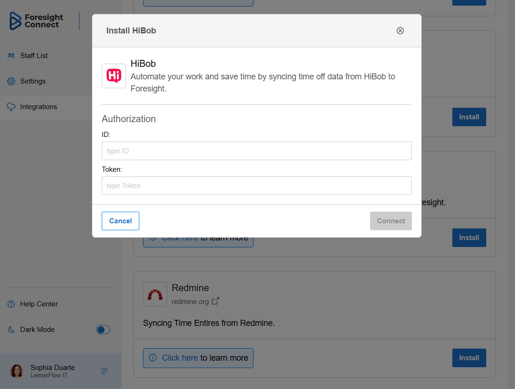The height and width of the screenshot is (389, 515).
Task: Click Install on the card directly above Redmine
Action: (469, 238)
